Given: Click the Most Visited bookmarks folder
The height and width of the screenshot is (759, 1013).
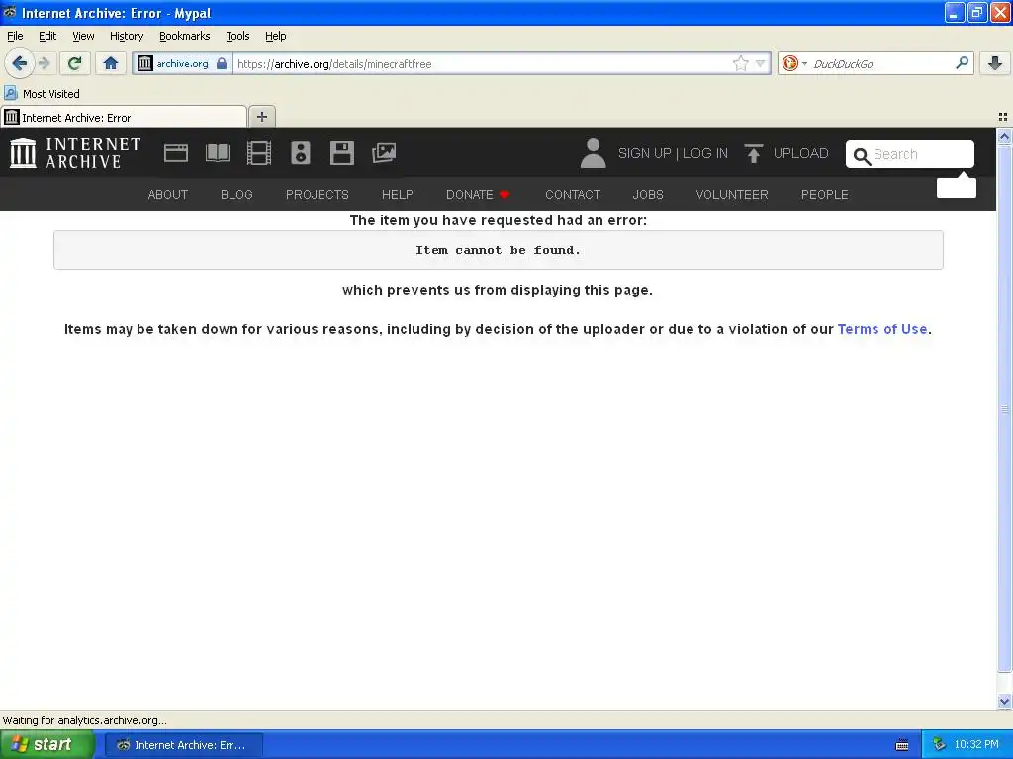Looking at the screenshot, I should (x=42, y=94).
